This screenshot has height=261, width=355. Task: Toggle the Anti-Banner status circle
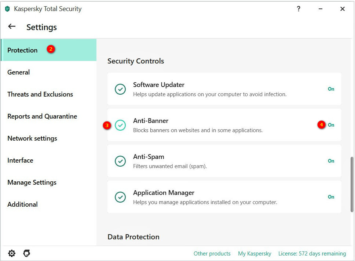click(x=120, y=125)
